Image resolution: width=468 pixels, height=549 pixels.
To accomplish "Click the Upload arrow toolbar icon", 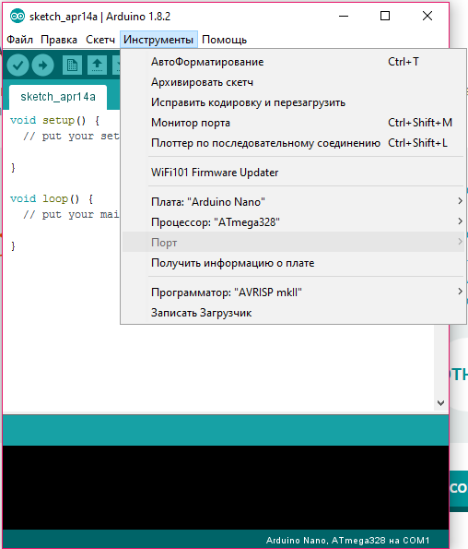I will pos(43,66).
